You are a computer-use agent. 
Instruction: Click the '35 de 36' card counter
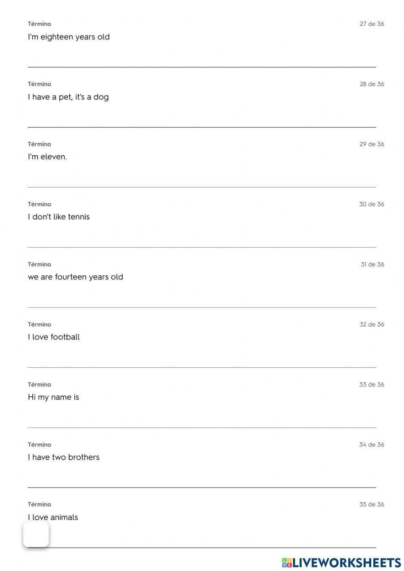pyautogui.click(x=372, y=504)
